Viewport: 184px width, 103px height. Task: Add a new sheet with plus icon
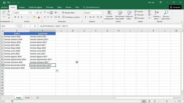point(38,98)
